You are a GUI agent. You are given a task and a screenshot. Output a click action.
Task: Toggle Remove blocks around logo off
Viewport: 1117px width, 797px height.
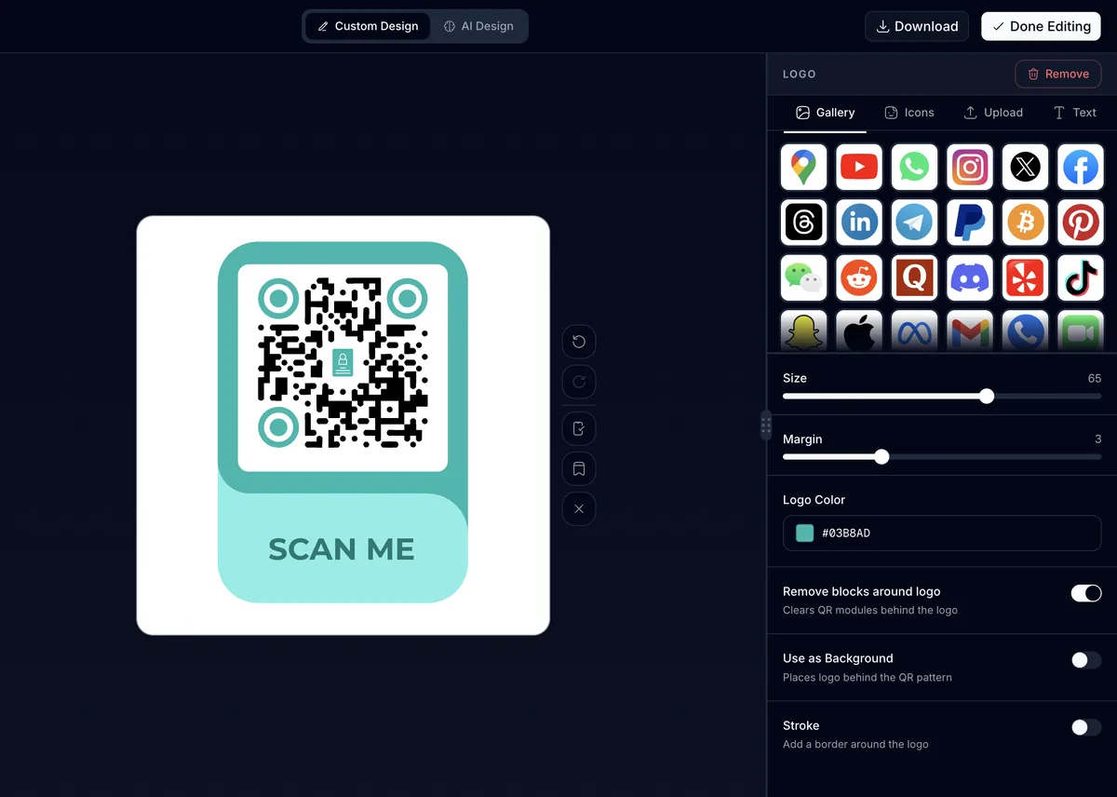point(1086,593)
